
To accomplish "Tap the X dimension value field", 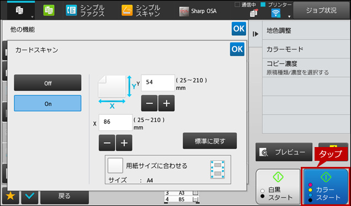I will (115, 122).
